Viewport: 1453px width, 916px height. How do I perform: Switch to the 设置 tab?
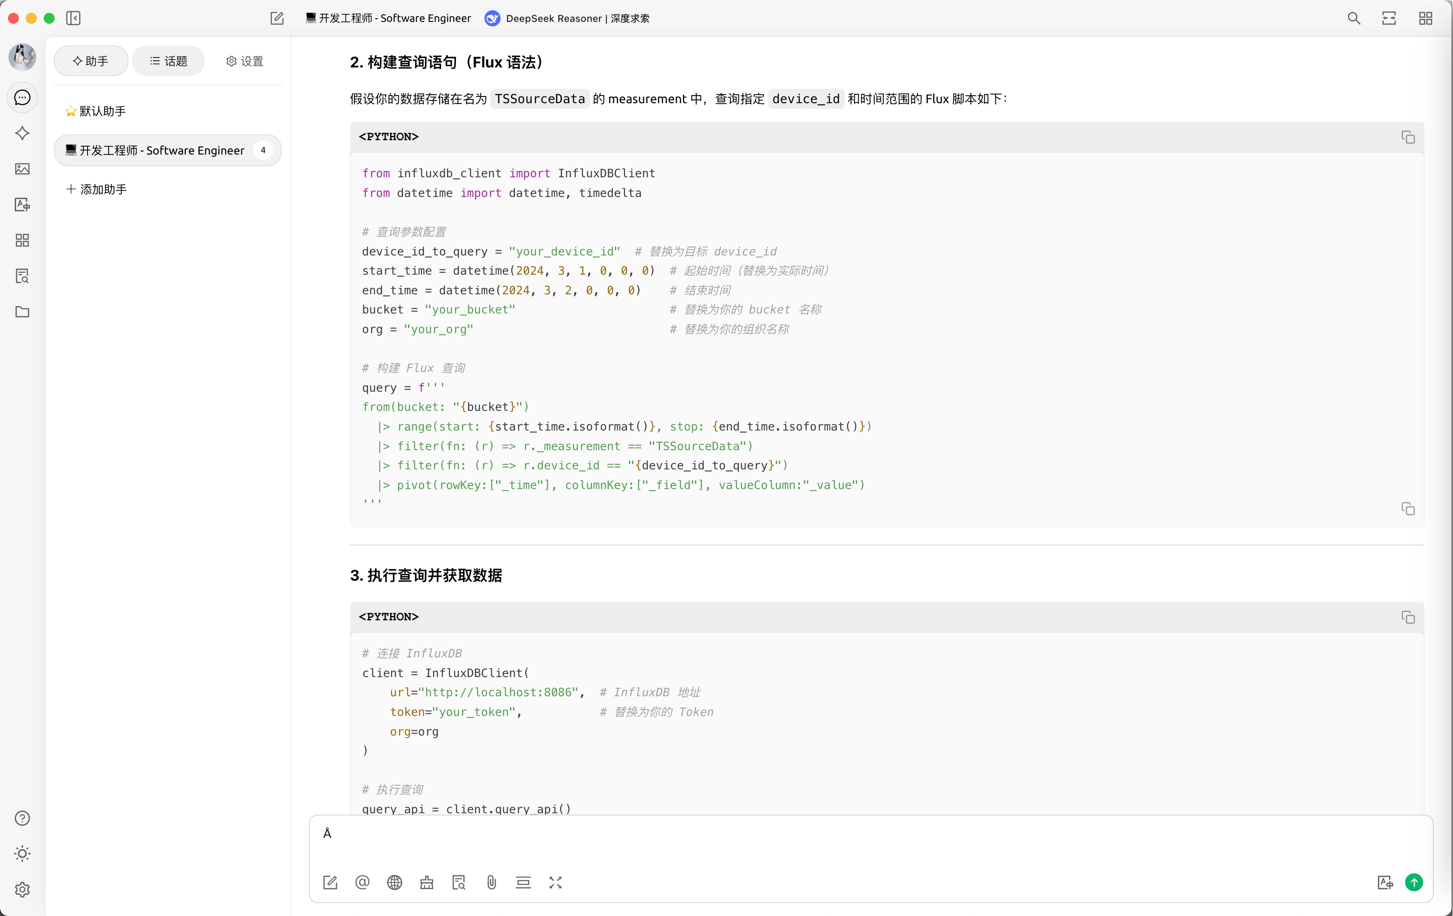point(244,61)
